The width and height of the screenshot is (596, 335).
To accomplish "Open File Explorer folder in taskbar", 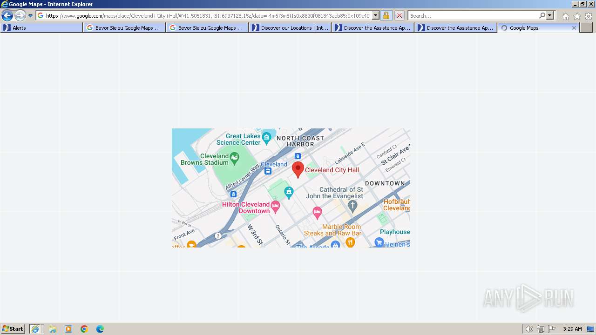I will (53, 329).
